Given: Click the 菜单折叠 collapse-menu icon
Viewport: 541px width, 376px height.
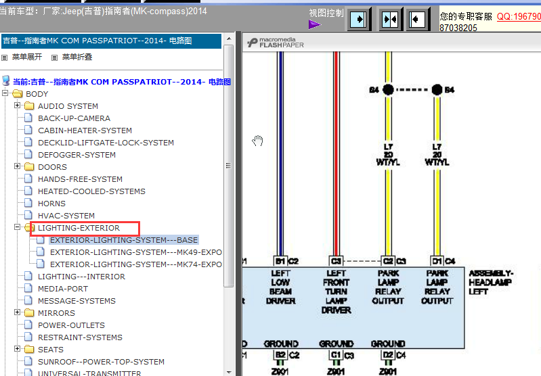Looking at the screenshot, I should [54, 57].
